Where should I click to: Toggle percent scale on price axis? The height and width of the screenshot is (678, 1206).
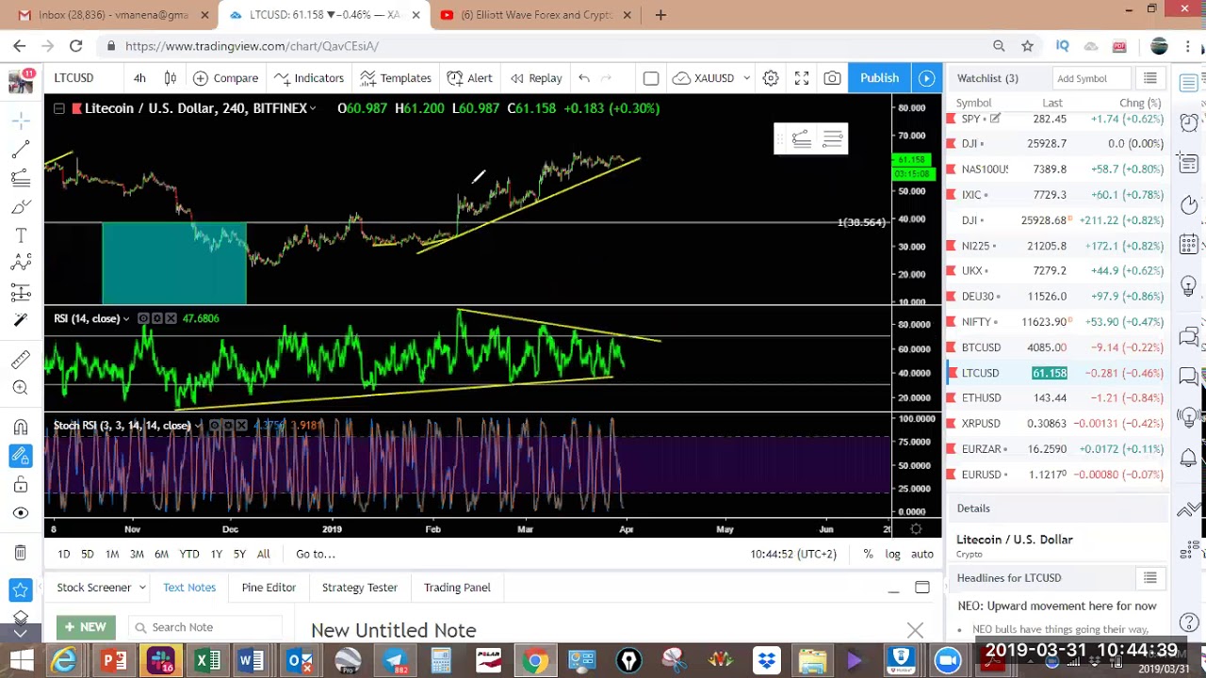click(868, 554)
